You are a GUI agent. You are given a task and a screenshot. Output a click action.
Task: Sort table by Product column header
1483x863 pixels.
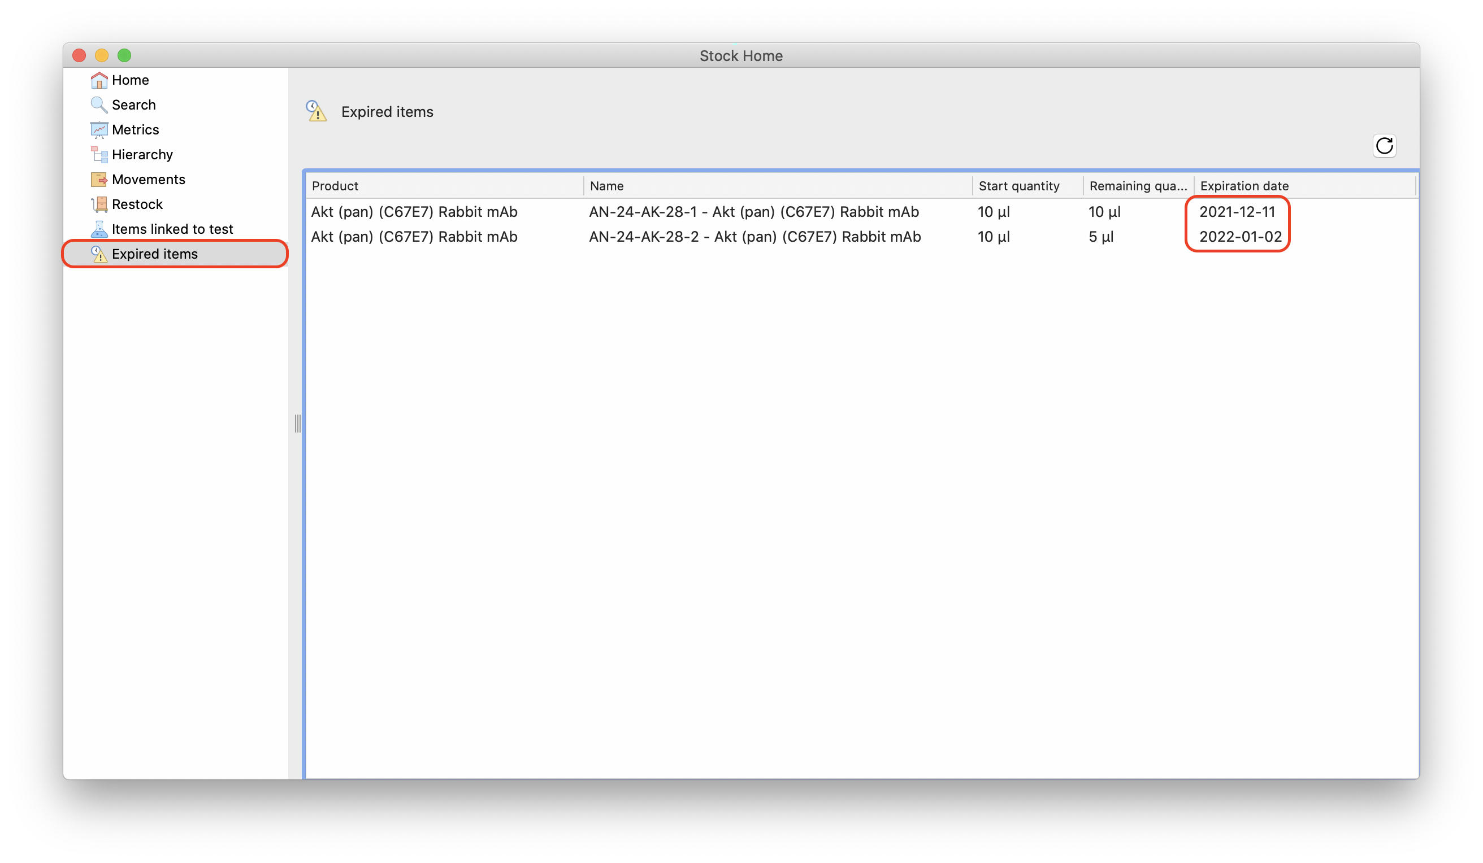click(444, 186)
